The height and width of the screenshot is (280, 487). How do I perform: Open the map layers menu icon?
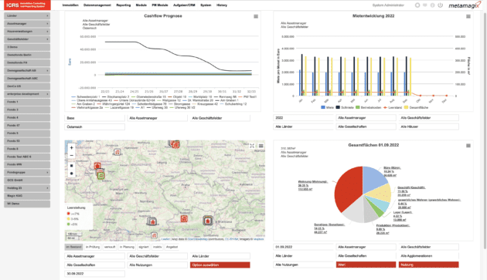click(261, 146)
